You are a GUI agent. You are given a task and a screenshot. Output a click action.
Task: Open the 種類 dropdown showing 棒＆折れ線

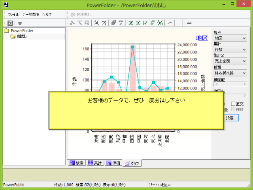[x=230, y=73]
